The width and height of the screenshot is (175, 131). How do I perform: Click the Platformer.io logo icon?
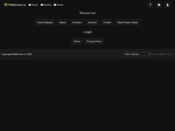click(x=6, y=5)
